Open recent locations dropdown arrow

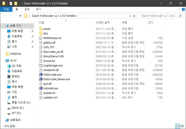tap(16, 16)
